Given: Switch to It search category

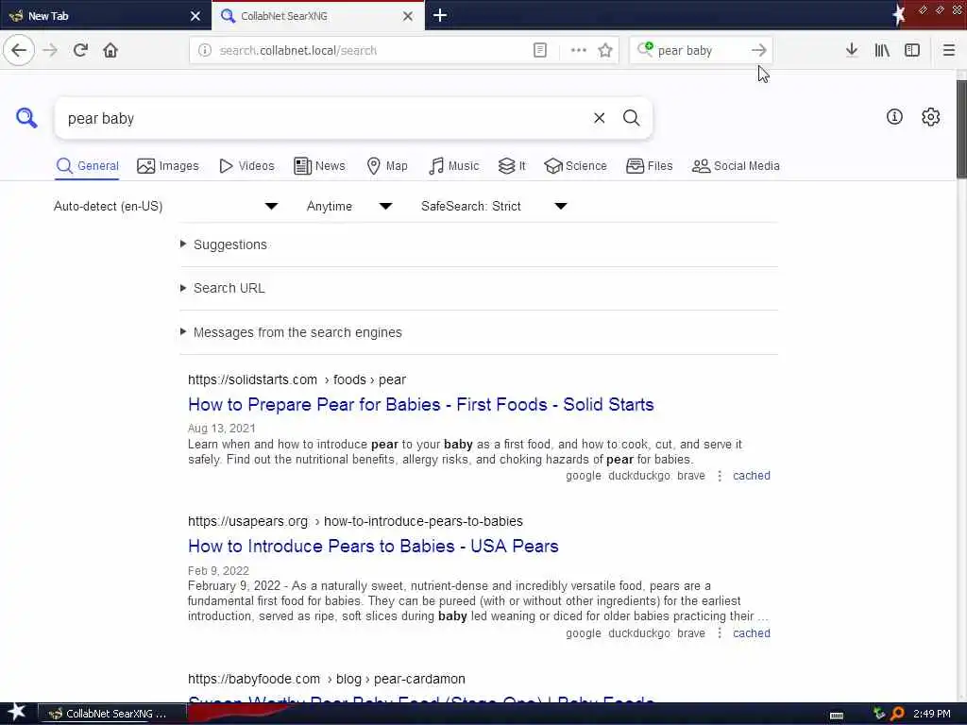Looking at the screenshot, I should coord(512,166).
